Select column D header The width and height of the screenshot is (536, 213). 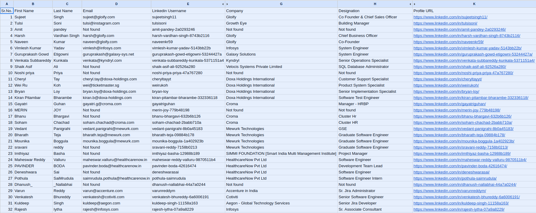[116, 4]
